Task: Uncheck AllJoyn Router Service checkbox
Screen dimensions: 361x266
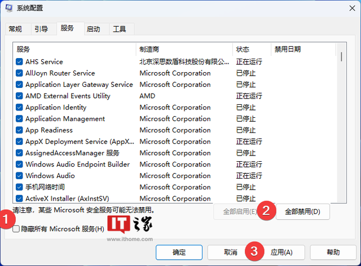Action: pos(19,73)
